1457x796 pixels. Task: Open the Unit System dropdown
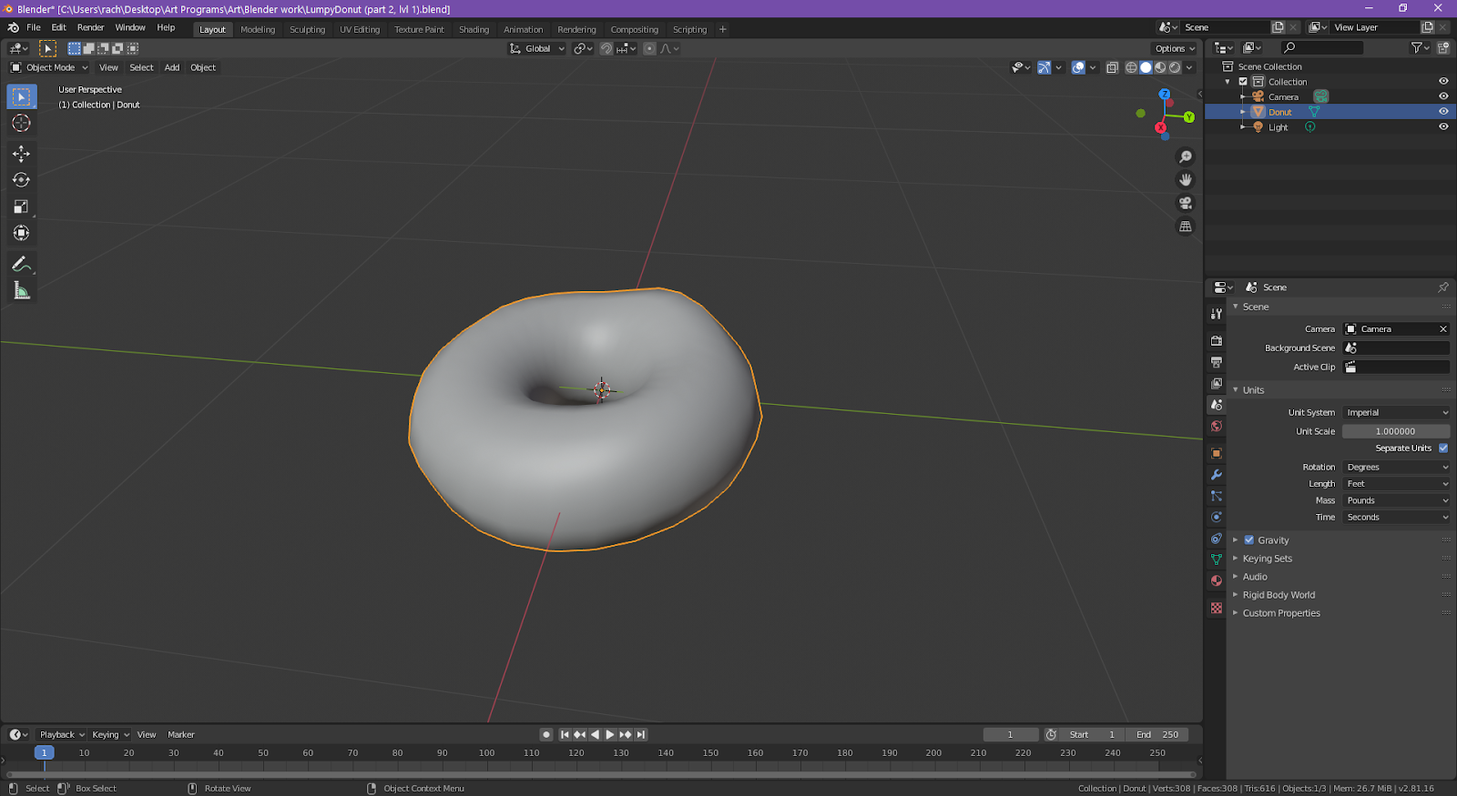1396,413
